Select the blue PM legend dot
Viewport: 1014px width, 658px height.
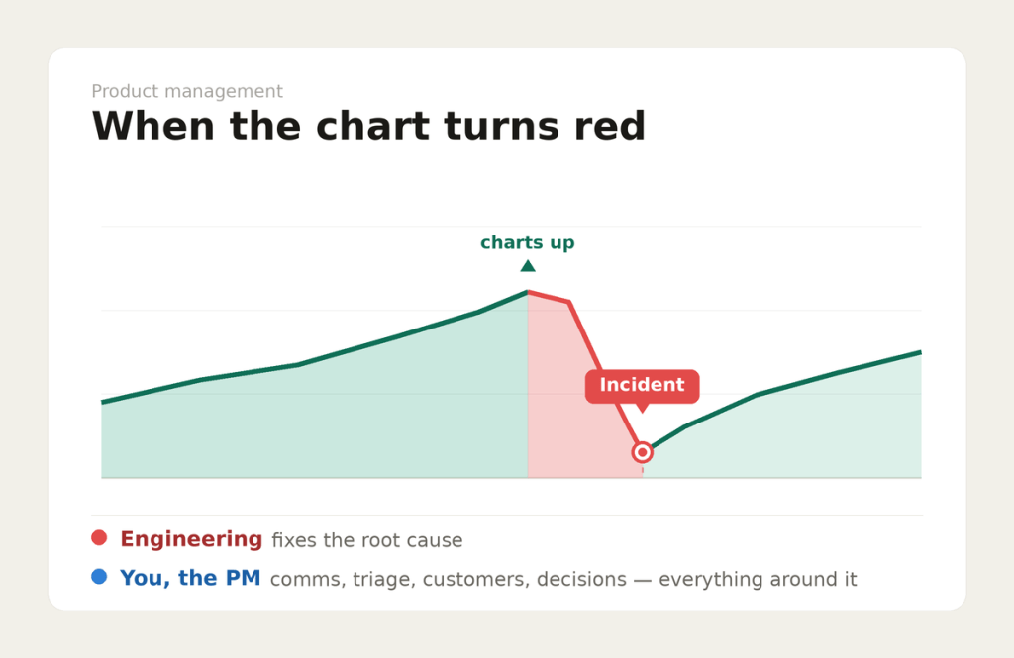(x=99, y=577)
